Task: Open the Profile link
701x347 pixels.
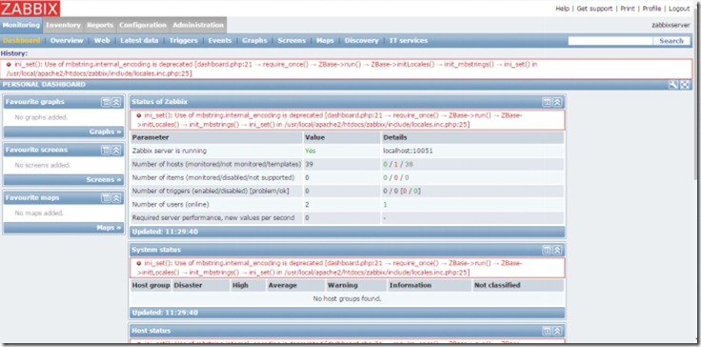Action: [651, 9]
